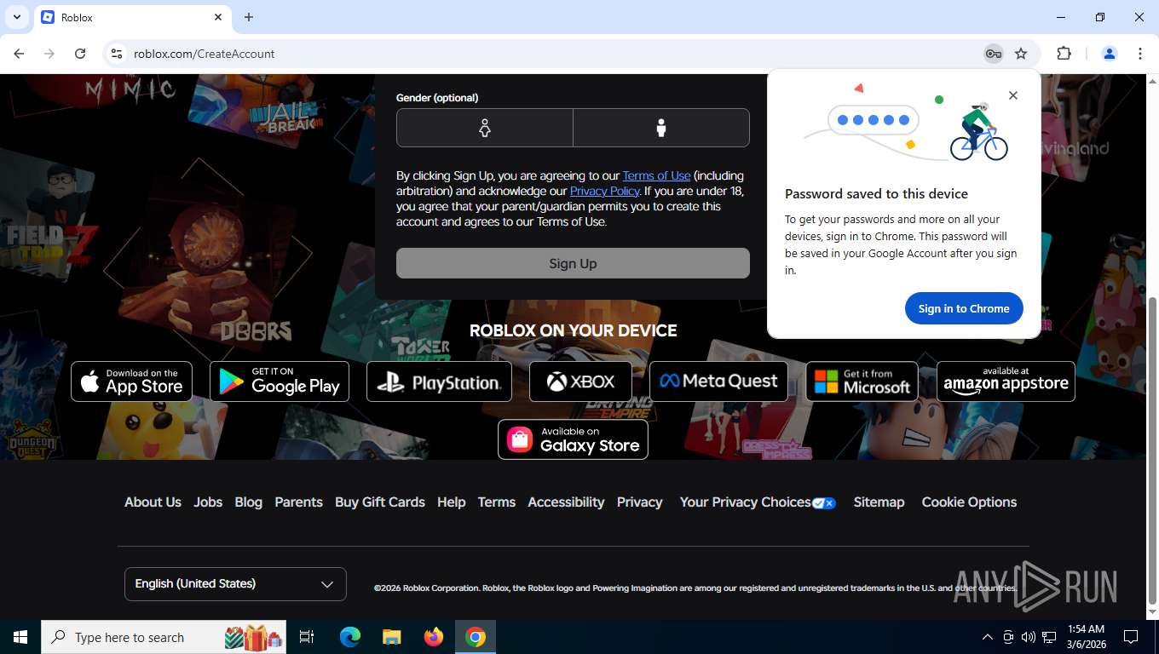Open the Chrome extensions puzzle icon
The image size is (1159, 654).
click(x=1064, y=54)
